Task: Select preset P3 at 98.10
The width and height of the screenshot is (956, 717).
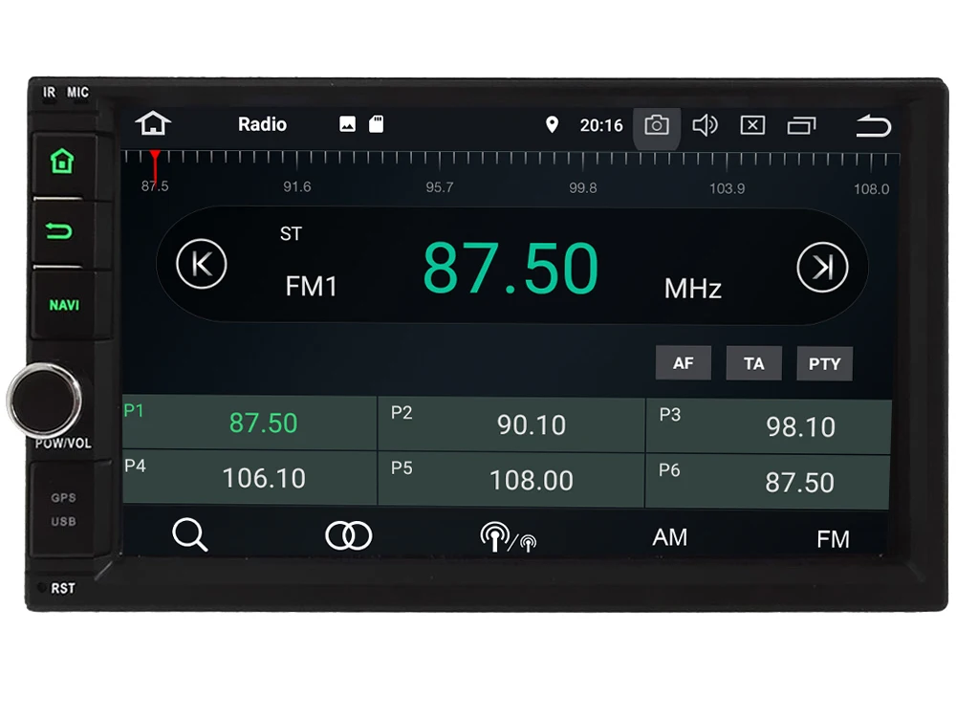Action: pyautogui.click(x=769, y=426)
